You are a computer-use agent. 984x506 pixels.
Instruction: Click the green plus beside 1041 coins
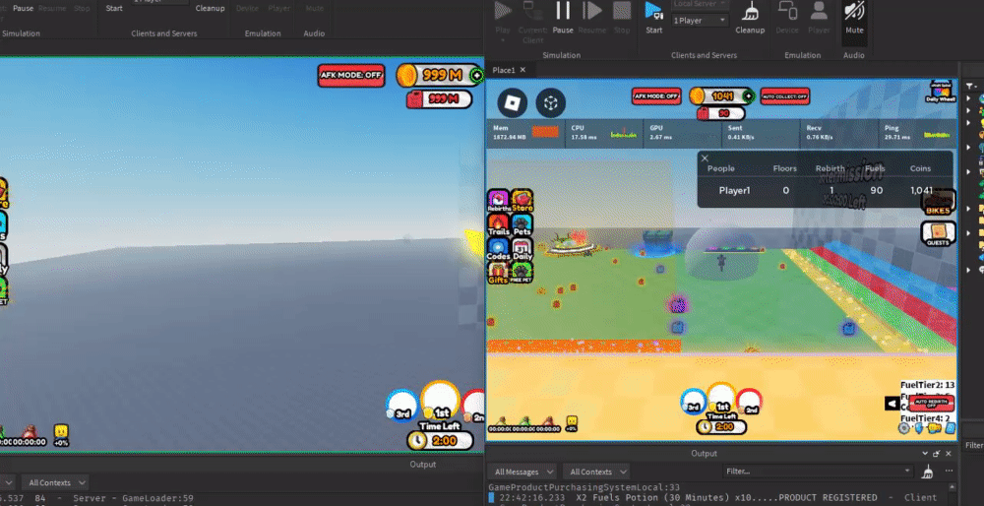[x=748, y=96]
